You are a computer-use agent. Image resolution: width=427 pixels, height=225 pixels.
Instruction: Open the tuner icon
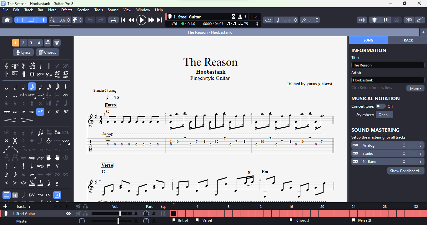tap(409, 20)
